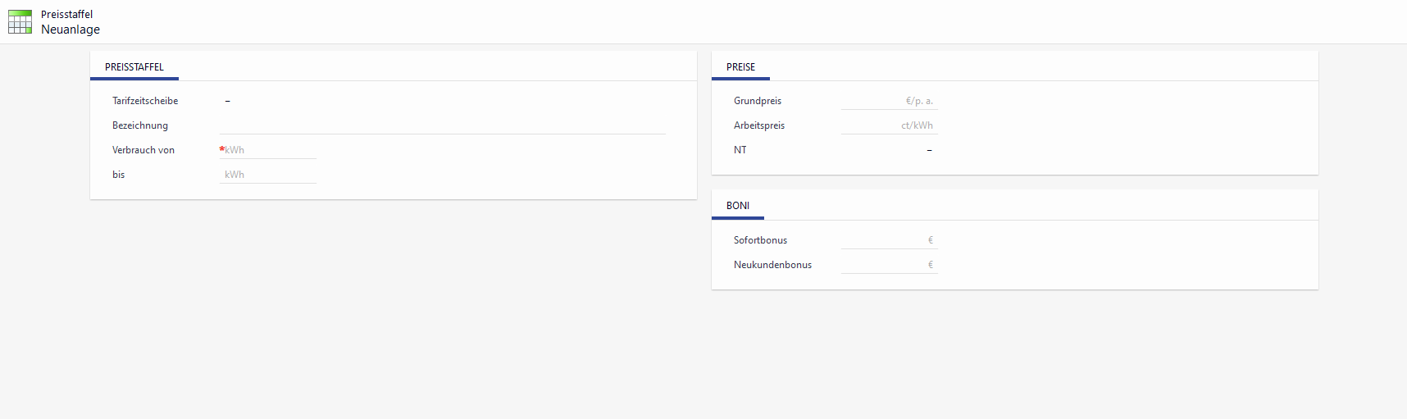Click the Grundpreis label text
Screen dimensions: 1407x419
pos(758,101)
